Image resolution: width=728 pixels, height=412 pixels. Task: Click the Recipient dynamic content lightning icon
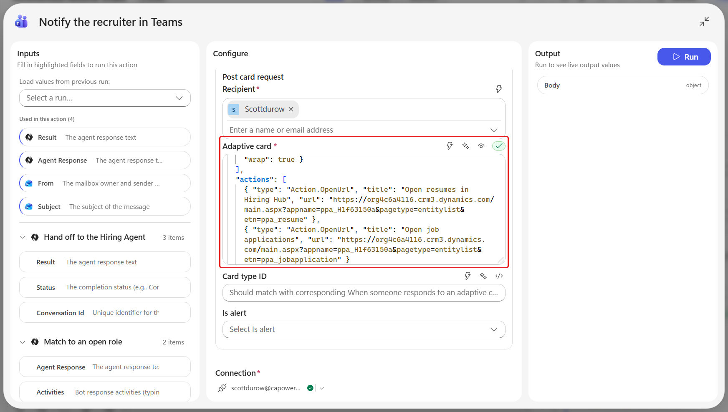(x=499, y=89)
